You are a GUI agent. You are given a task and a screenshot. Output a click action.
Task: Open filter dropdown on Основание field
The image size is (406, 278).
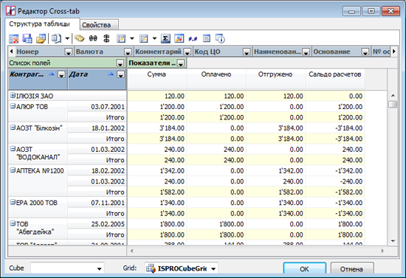365,52
